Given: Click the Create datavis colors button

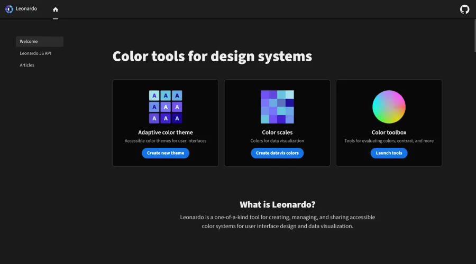Looking at the screenshot, I should click(277, 153).
